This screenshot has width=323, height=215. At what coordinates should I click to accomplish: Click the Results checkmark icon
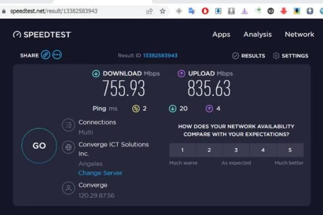point(235,56)
